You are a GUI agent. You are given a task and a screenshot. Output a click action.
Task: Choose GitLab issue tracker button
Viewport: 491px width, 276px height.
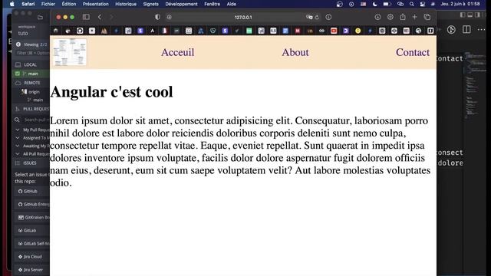pos(32,230)
